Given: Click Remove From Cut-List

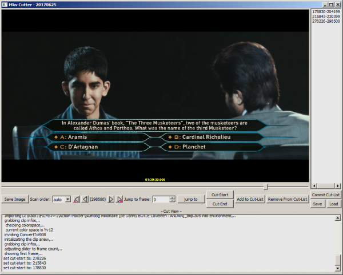Looking at the screenshot, I should (288, 199).
